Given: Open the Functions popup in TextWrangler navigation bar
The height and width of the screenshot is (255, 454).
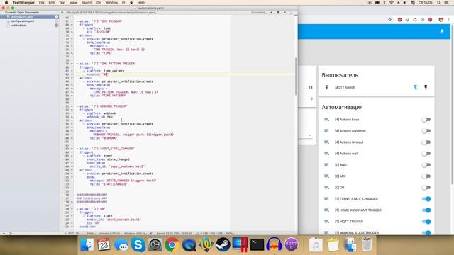Looking at the screenshot, I should pyautogui.click(x=259, y=13).
